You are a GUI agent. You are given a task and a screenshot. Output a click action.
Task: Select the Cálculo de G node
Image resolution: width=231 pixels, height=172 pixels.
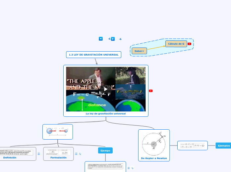pyautogui.click(x=176, y=44)
